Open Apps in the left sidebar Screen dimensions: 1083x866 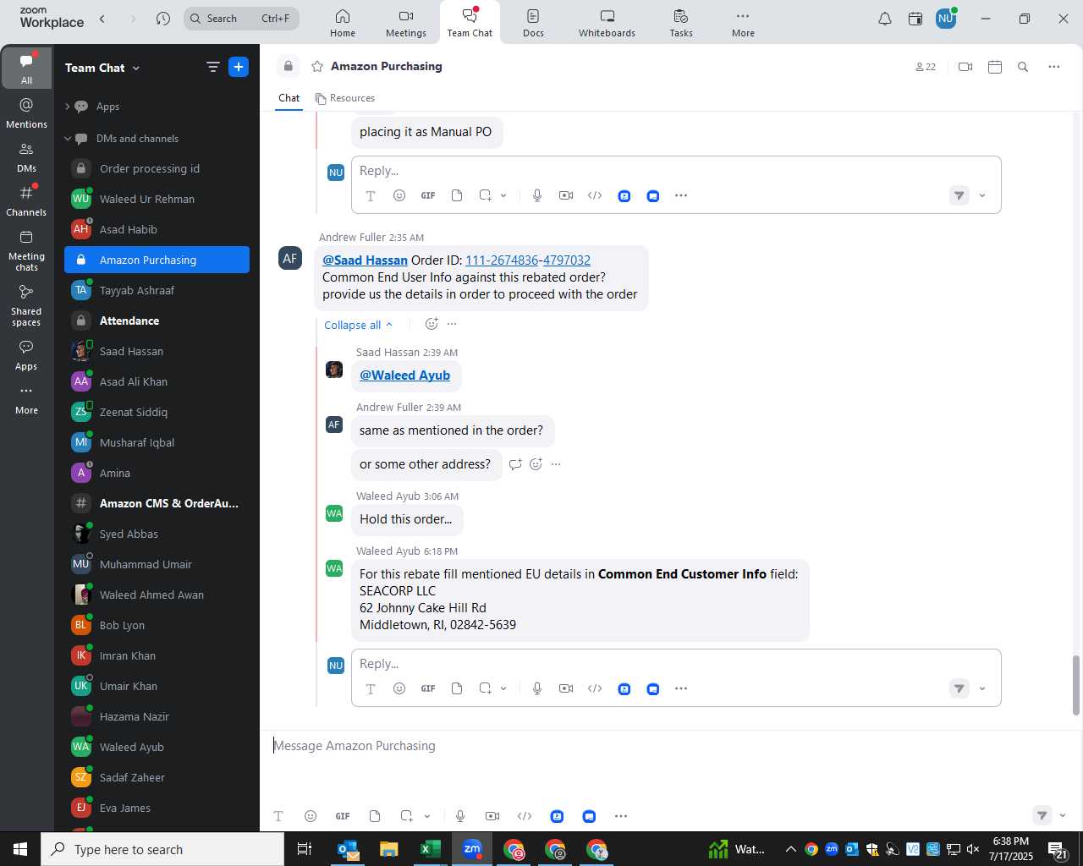(x=26, y=356)
